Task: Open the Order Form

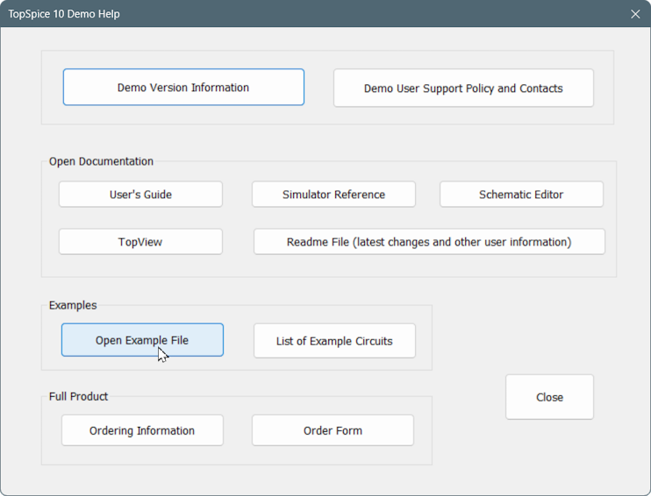Action: 333,430
